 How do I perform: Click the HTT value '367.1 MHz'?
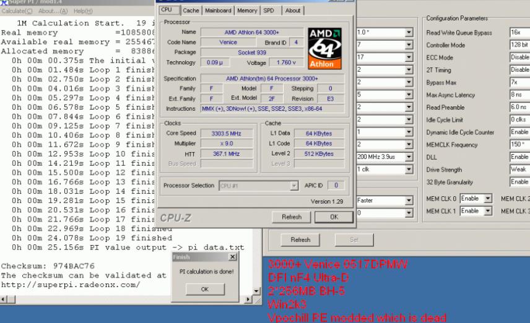227,153
